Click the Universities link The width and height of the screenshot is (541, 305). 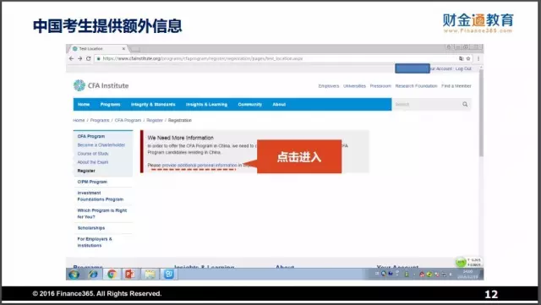coord(354,86)
